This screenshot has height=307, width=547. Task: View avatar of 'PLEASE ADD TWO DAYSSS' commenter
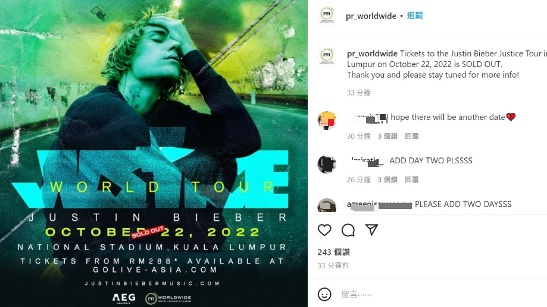(327, 205)
